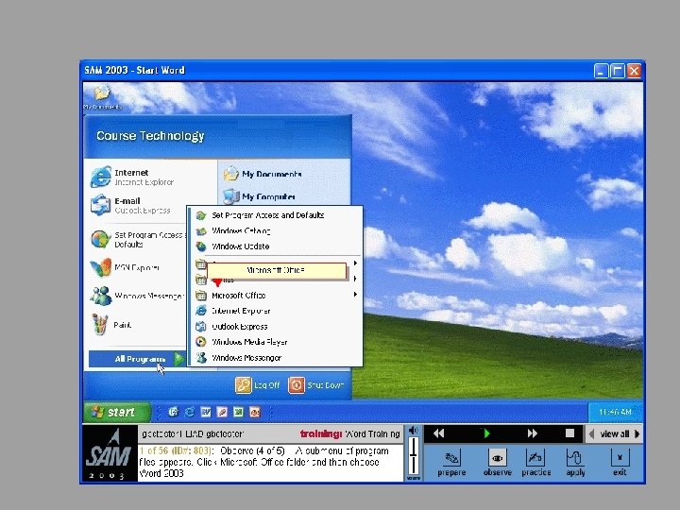Launch MSN Explorer from start menu
The height and width of the screenshot is (510, 680).
coord(125,267)
